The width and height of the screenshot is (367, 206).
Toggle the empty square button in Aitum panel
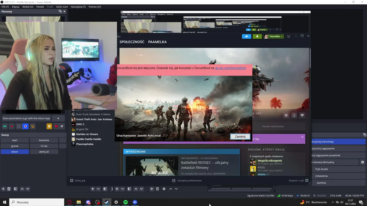point(19,126)
